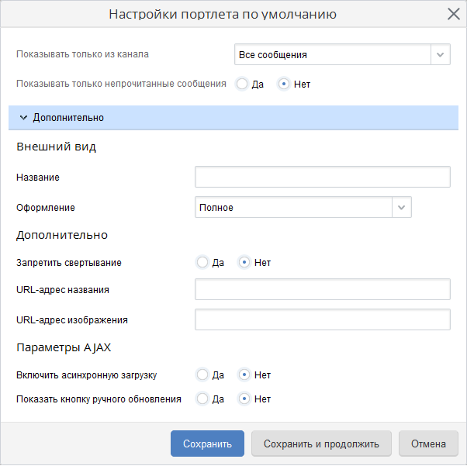The width and height of the screenshot is (467, 466).
Task: Click the 'Название' input field
Action: pyautogui.click(x=322, y=177)
